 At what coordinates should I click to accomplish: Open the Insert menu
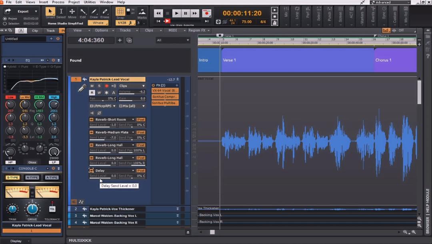(x=43, y=2)
